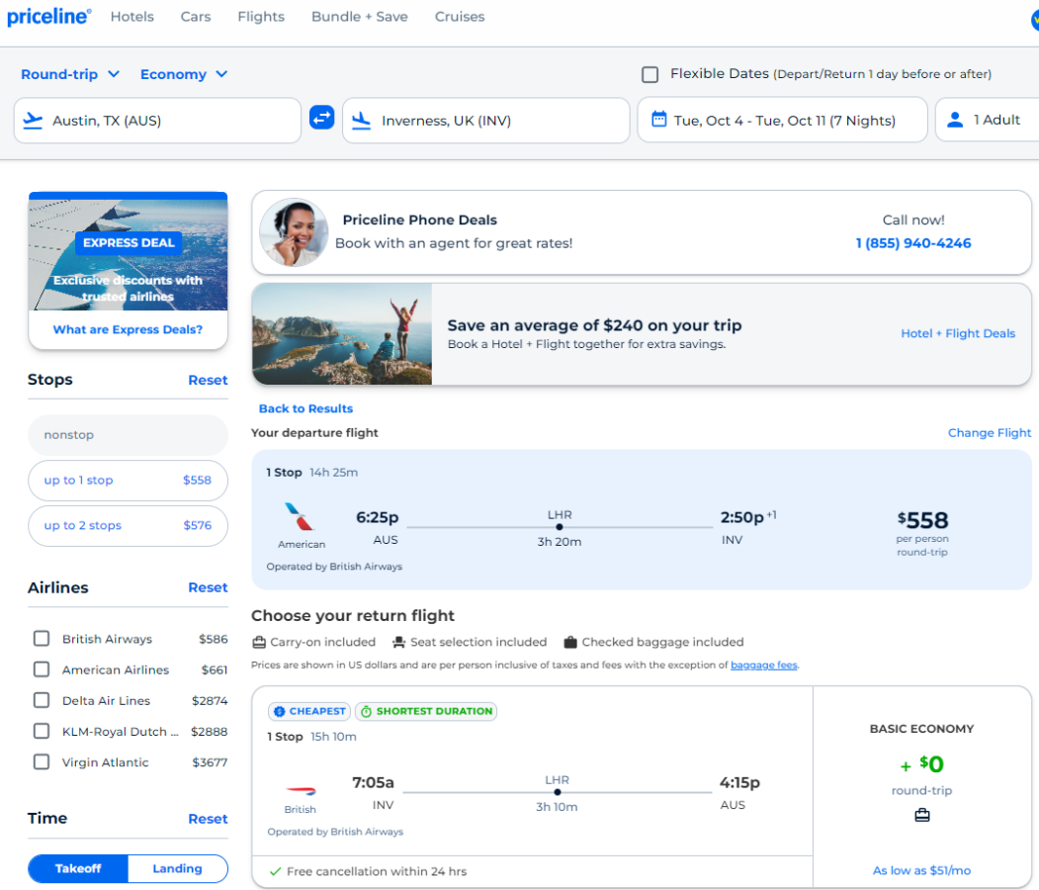Open the Round-trip dropdown
This screenshot has height=890, width=1039.
click(x=69, y=73)
